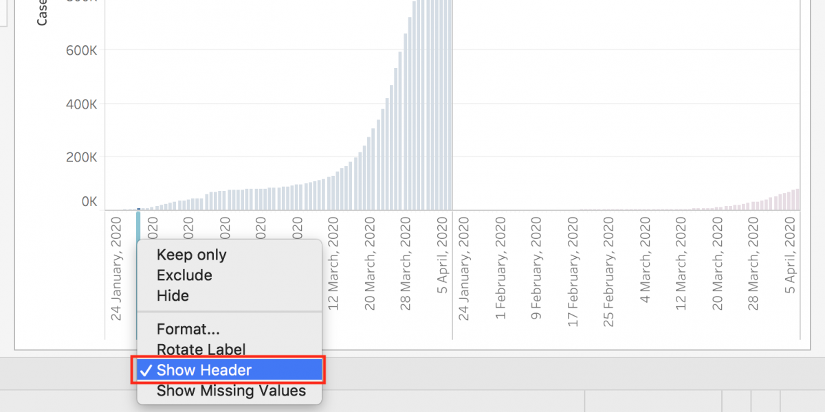Viewport: 825px width, 412px height.
Task: Click the "0K" axis tick label
Action: point(88,201)
